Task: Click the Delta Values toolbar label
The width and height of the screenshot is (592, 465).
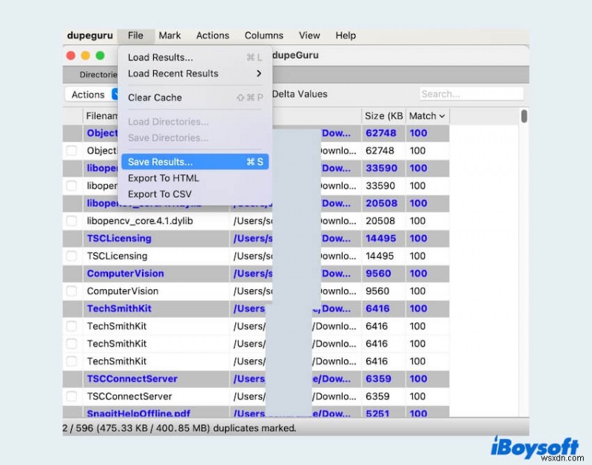Action: (300, 94)
